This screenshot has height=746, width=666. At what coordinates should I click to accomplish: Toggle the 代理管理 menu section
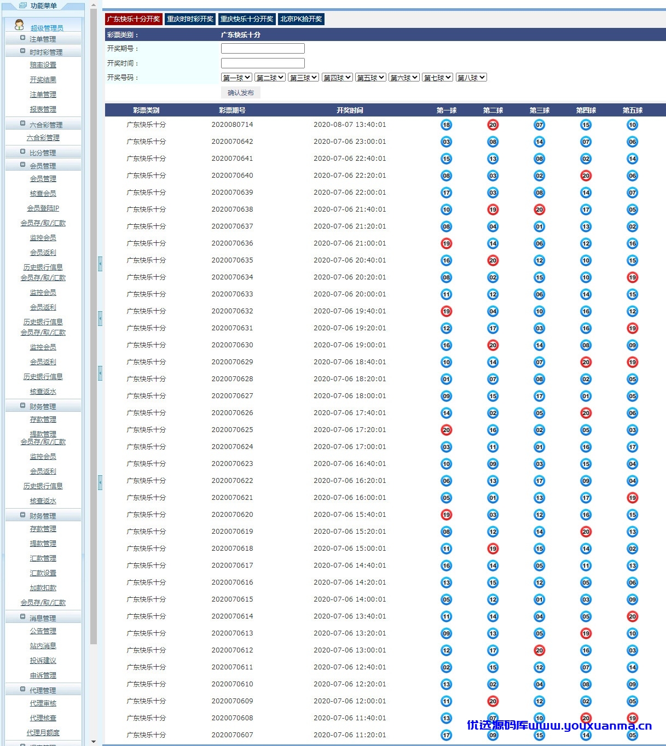pyautogui.click(x=43, y=690)
